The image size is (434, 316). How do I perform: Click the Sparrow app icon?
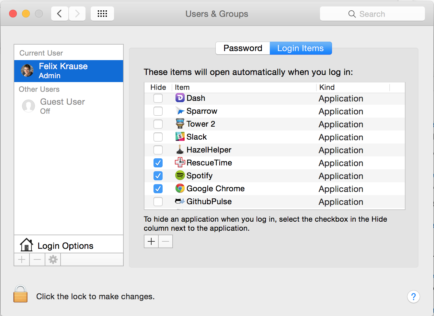180,111
